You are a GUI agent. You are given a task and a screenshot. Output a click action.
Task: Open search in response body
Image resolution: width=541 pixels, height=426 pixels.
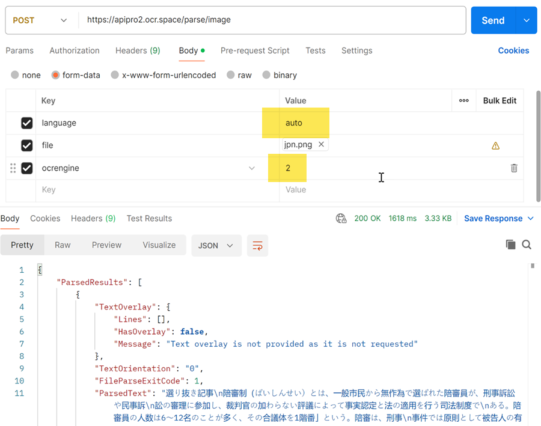527,245
